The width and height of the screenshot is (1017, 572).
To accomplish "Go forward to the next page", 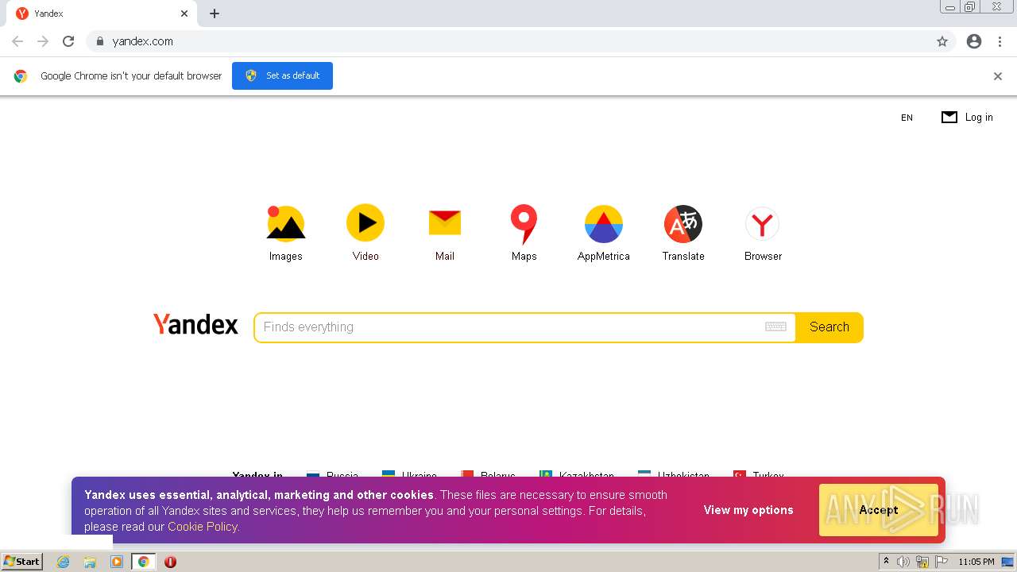I will click(x=43, y=41).
